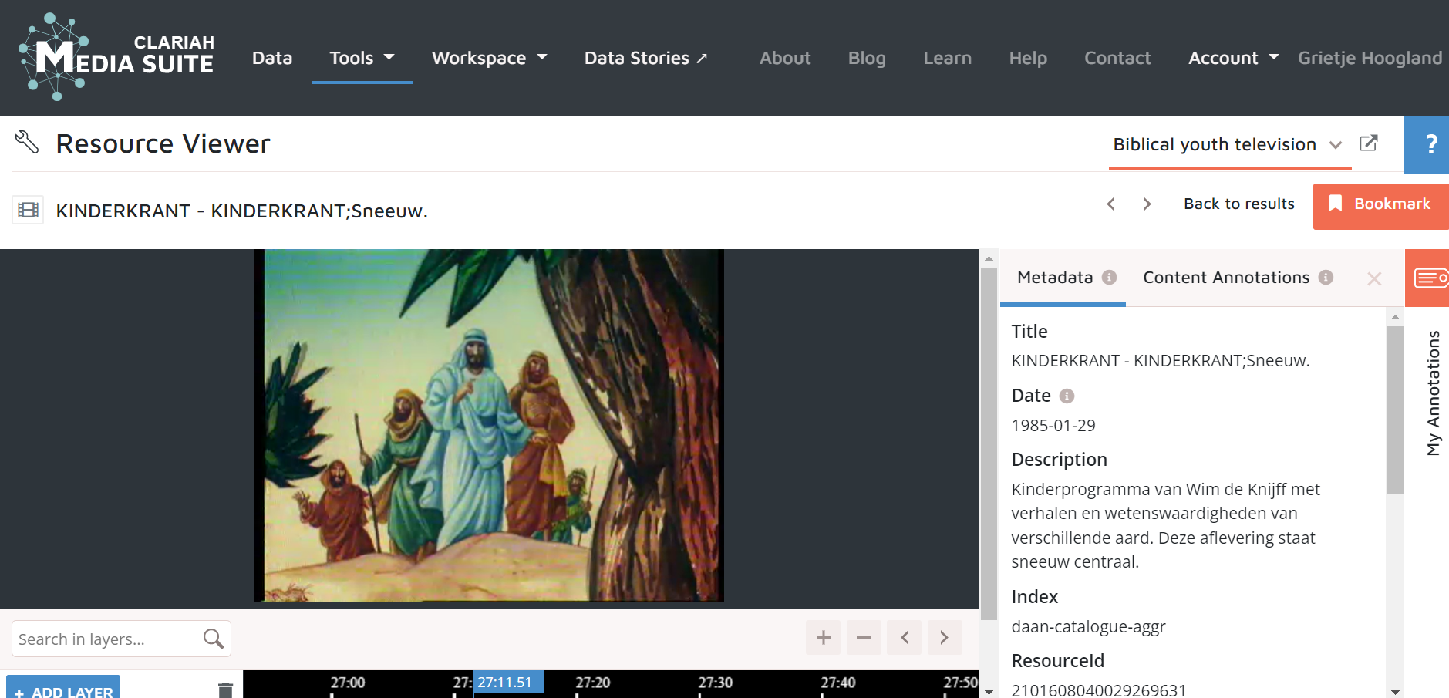Zoom out timeline with minus icon
The image size is (1449, 698).
coord(864,638)
